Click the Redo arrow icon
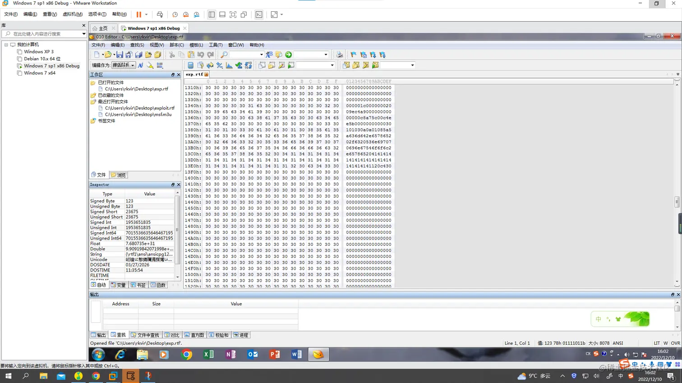Screen dimensions: 682x383 pos(210,54)
